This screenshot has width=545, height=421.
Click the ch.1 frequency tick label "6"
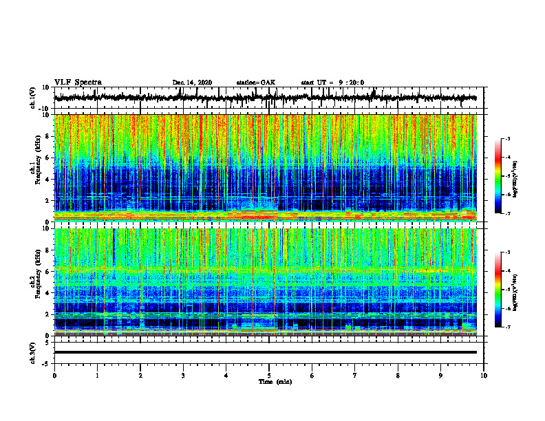(48, 158)
